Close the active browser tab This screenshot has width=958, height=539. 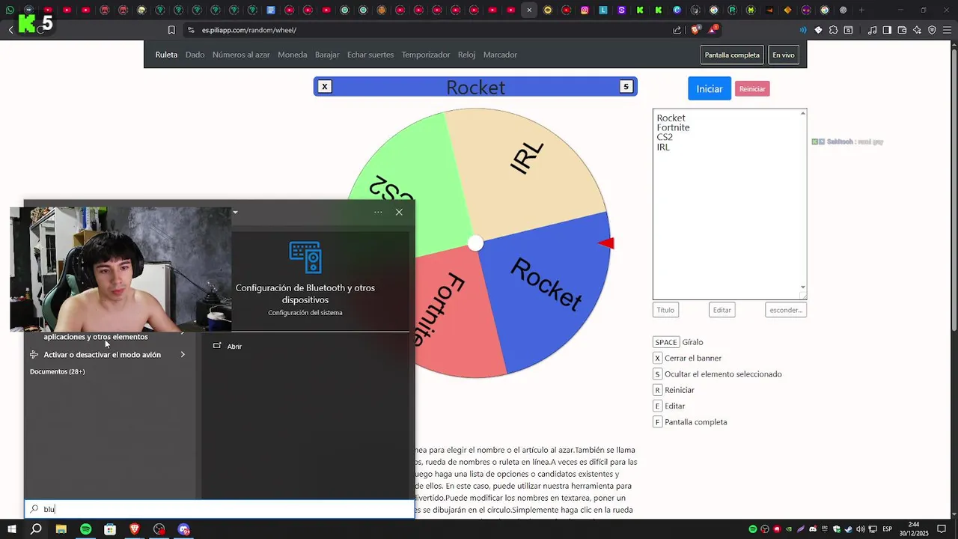click(529, 10)
